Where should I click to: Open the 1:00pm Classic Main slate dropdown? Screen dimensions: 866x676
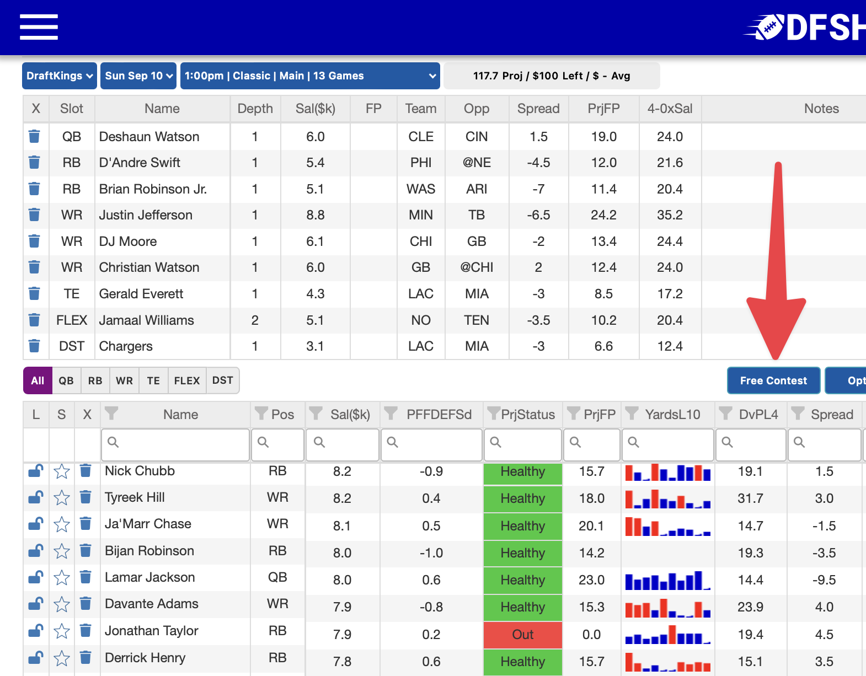[309, 76]
